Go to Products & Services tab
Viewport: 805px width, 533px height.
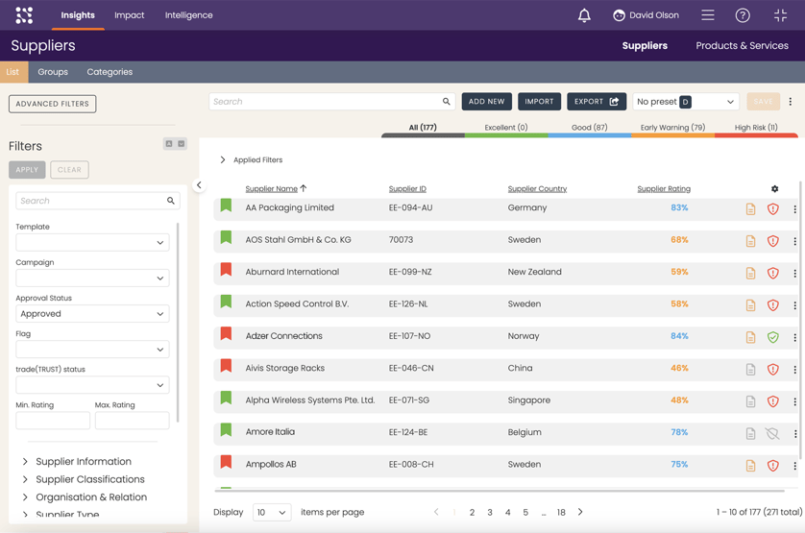point(742,46)
